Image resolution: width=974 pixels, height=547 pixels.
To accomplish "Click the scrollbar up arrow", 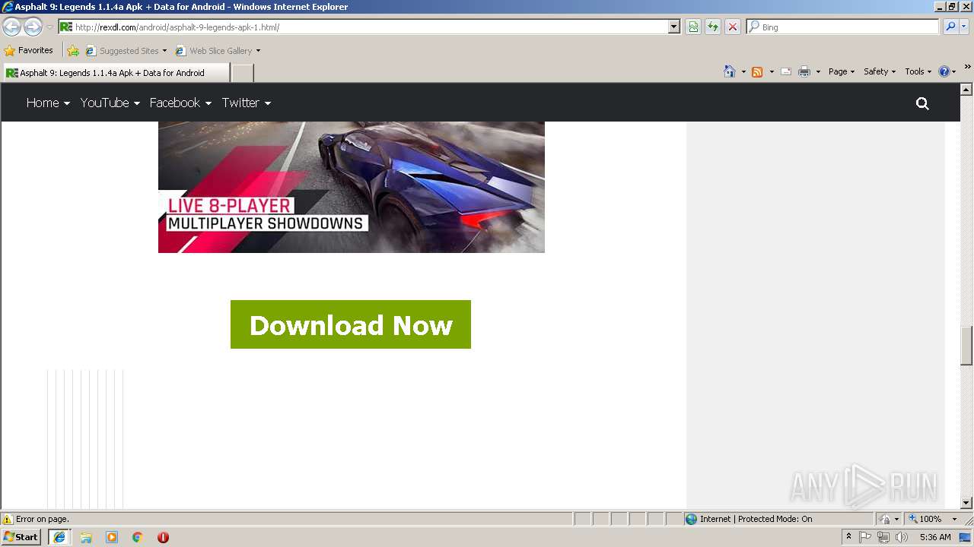I will tap(966, 89).
